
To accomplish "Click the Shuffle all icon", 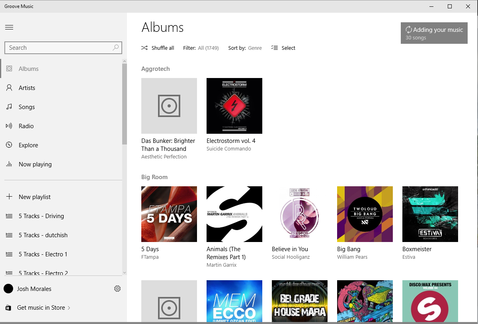I will (x=144, y=47).
